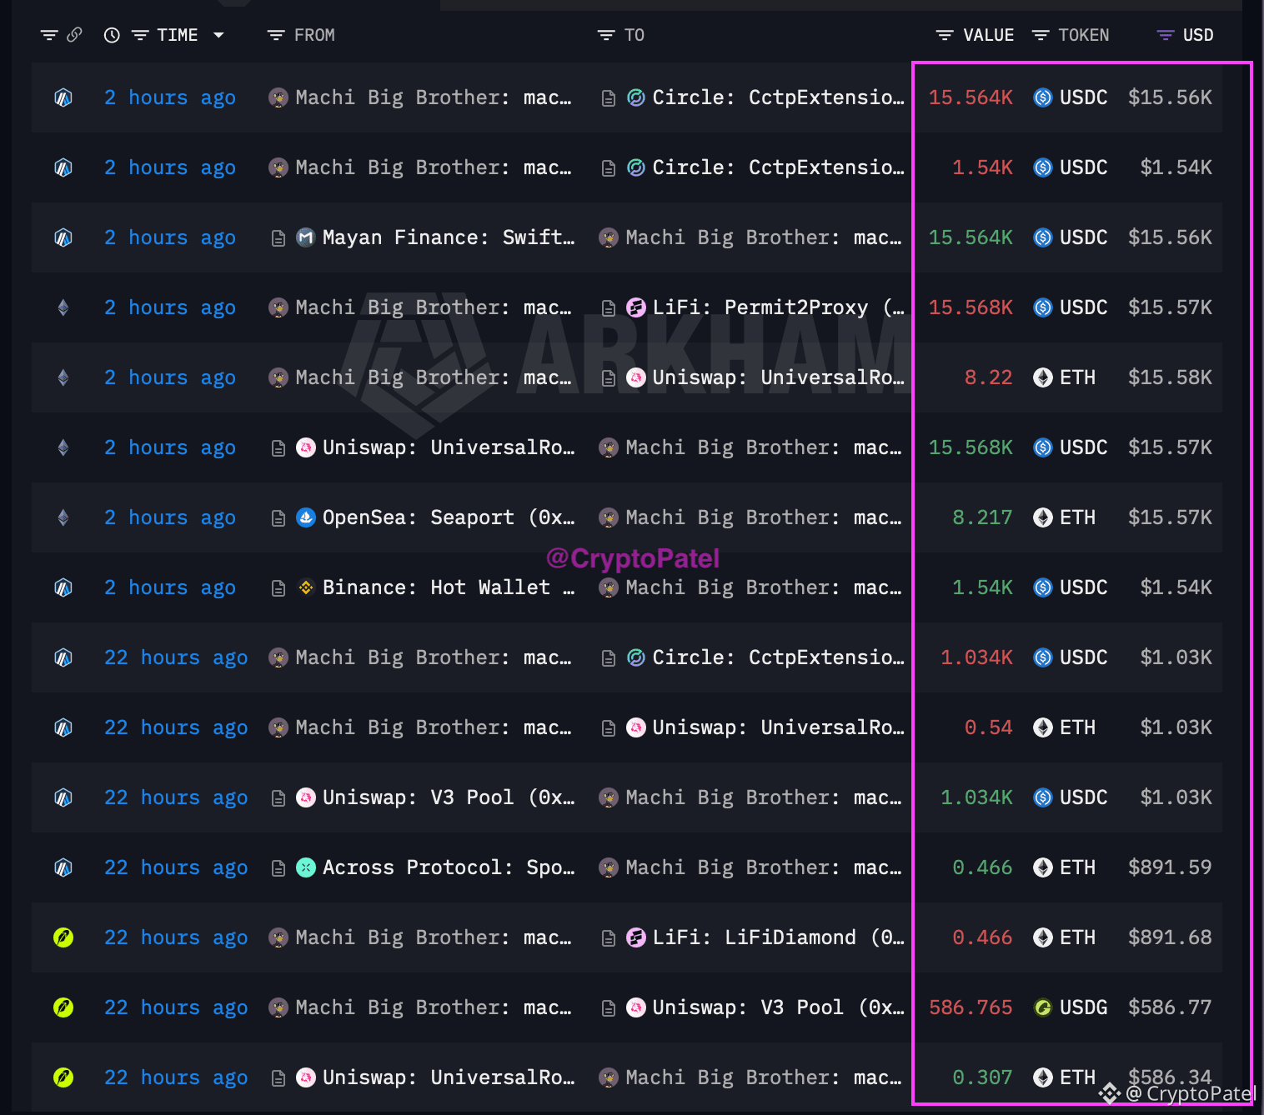Click the Ethereum chain icon in the LiFi Permit2Proxy row

(x=63, y=307)
